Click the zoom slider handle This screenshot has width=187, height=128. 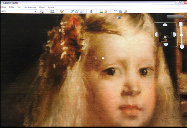(181, 35)
